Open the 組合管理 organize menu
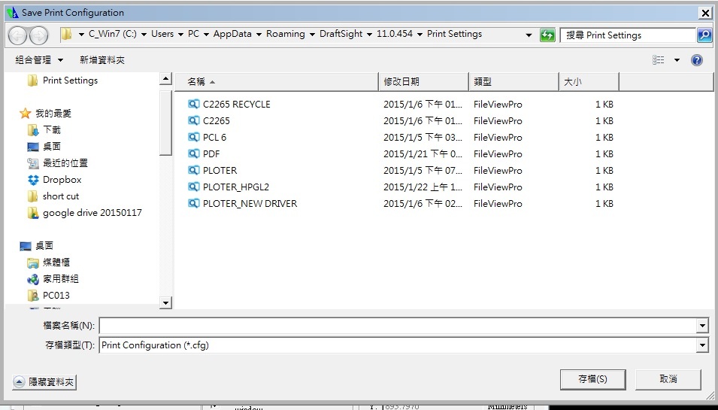718x410 pixels. pos(39,60)
